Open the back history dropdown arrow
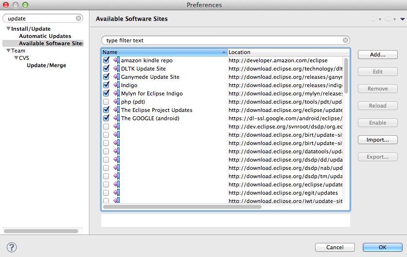This screenshot has height=257, width=407. (x=380, y=19)
